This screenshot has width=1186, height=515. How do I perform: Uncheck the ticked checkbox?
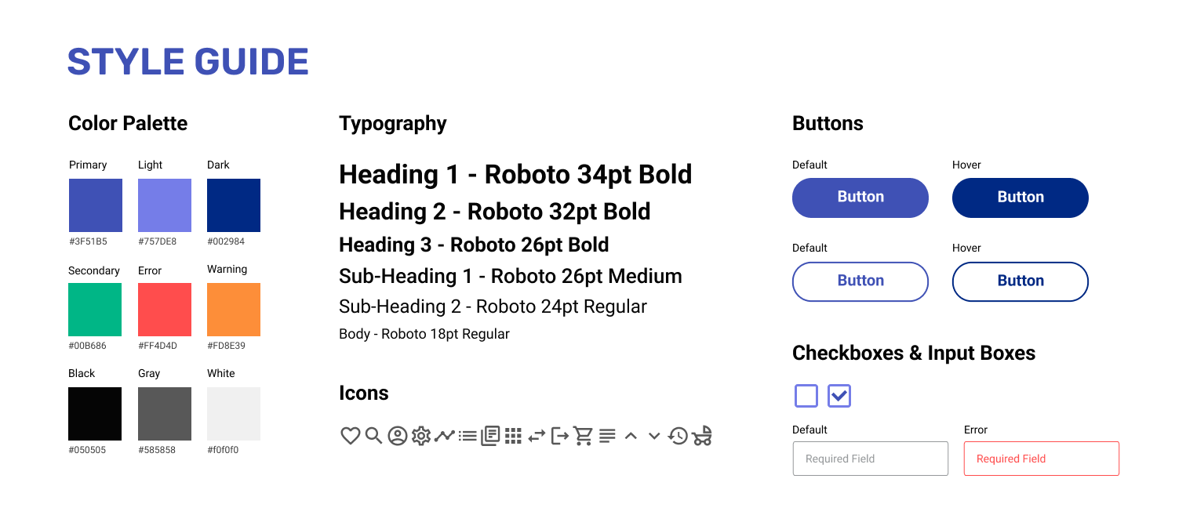click(x=839, y=396)
